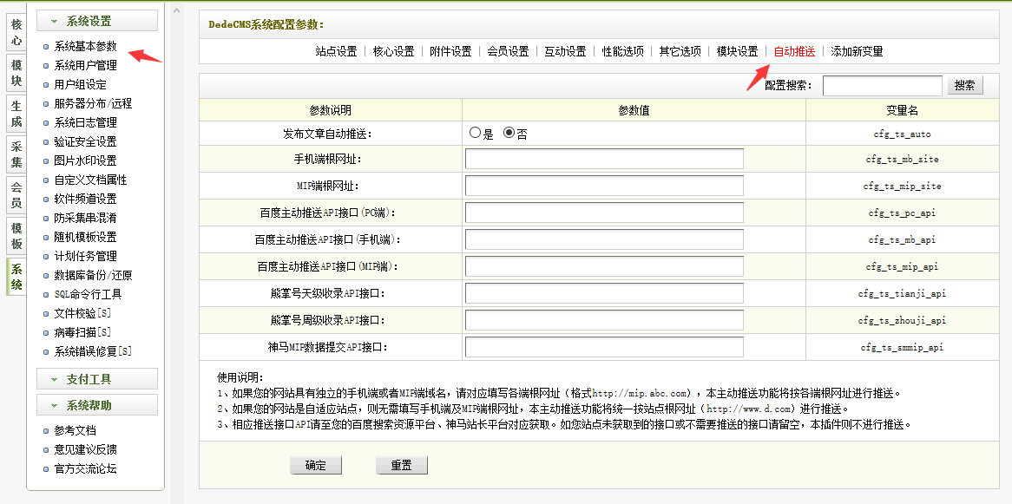Image resolution: width=1012 pixels, height=504 pixels.
Task: Click the 参数说明 column header
Action: coord(331,109)
